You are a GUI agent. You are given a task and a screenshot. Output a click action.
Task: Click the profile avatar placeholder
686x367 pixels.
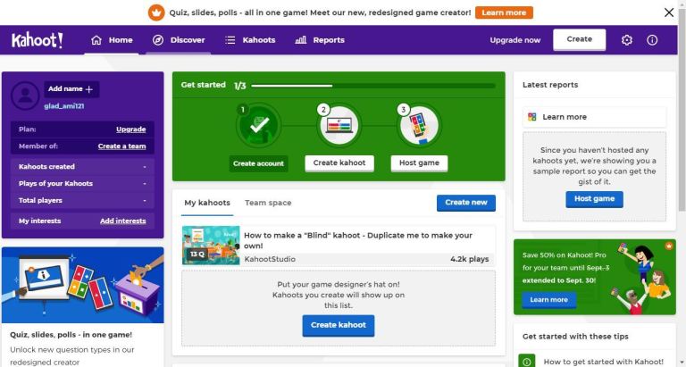coord(25,96)
